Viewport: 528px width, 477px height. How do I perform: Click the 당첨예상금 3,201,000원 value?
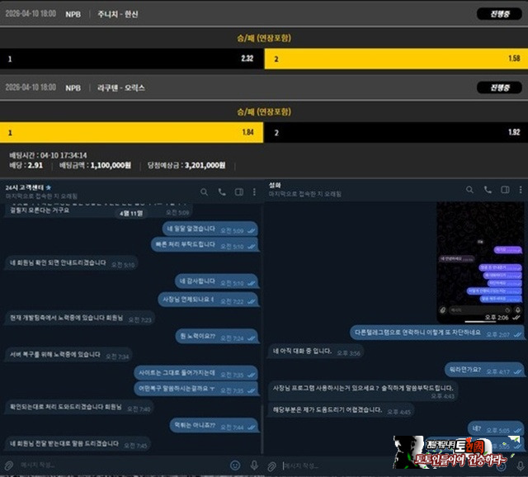205,165
